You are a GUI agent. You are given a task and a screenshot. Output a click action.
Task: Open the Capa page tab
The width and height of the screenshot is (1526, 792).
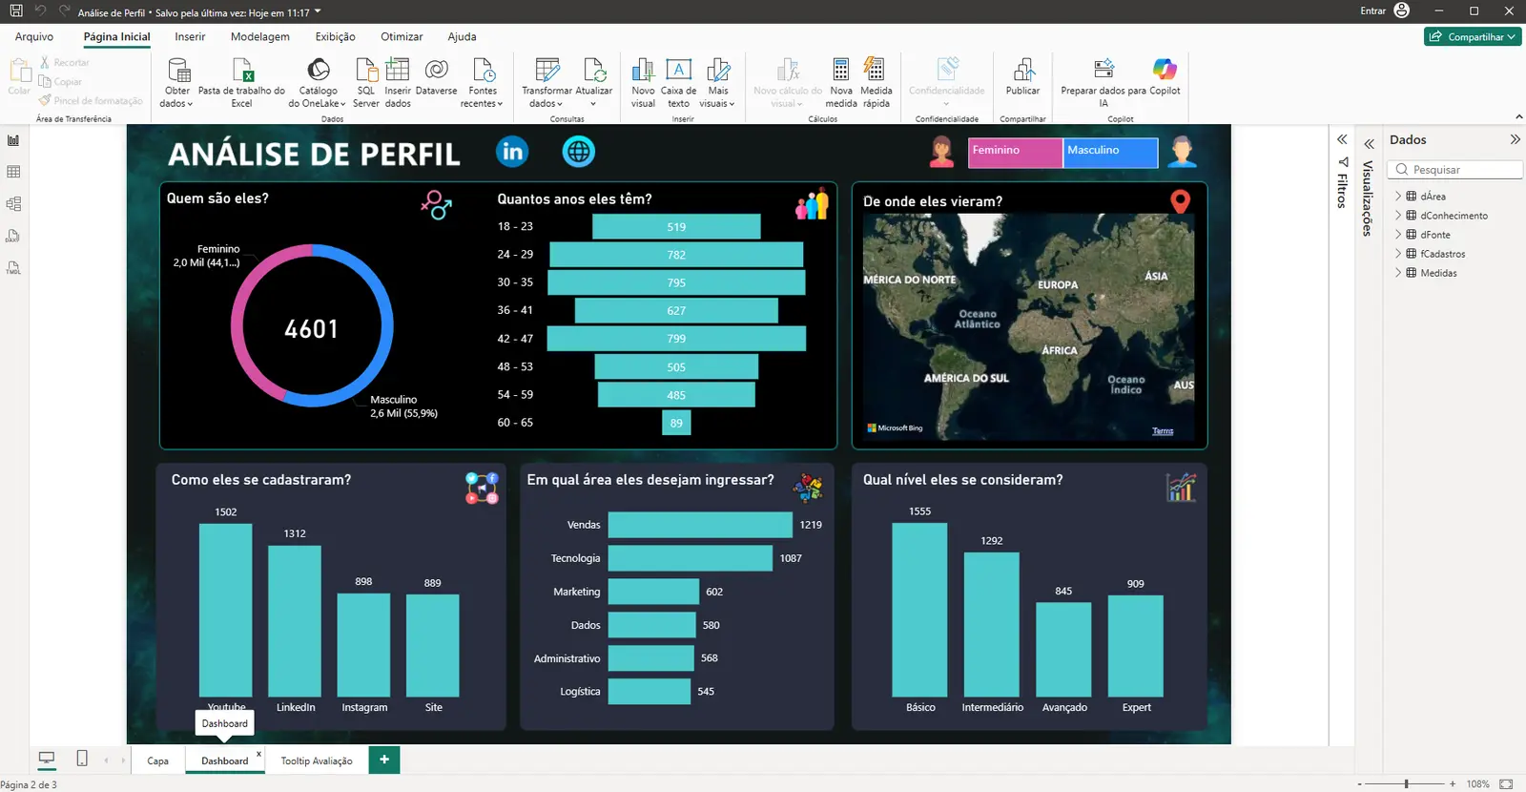[157, 761]
